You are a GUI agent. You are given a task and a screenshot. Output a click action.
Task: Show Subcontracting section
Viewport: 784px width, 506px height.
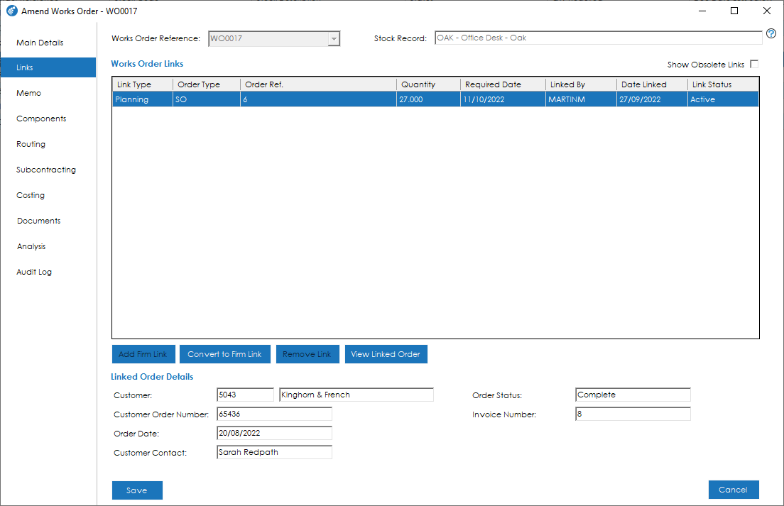pos(46,170)
